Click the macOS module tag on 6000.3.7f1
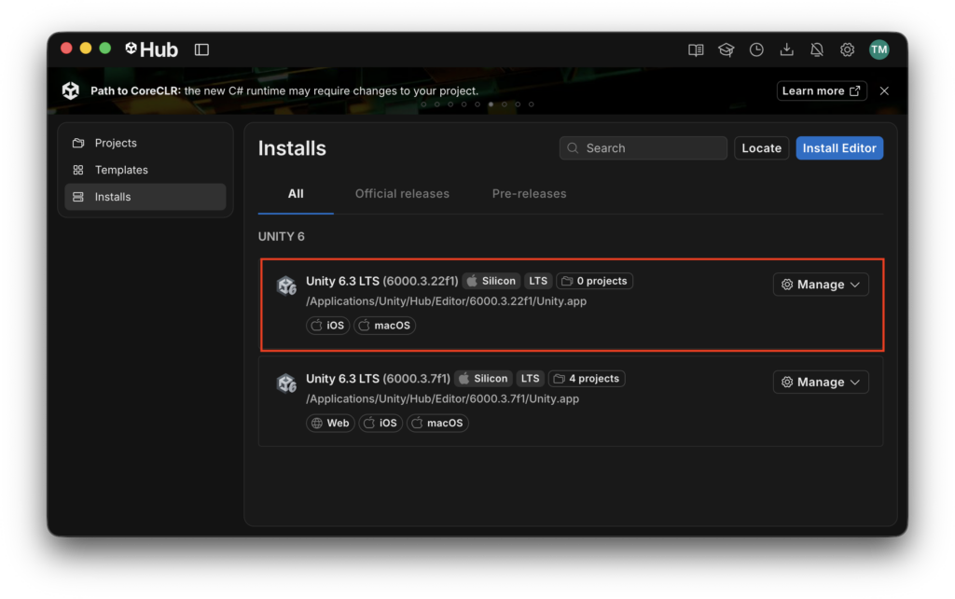 coord(437,423)
